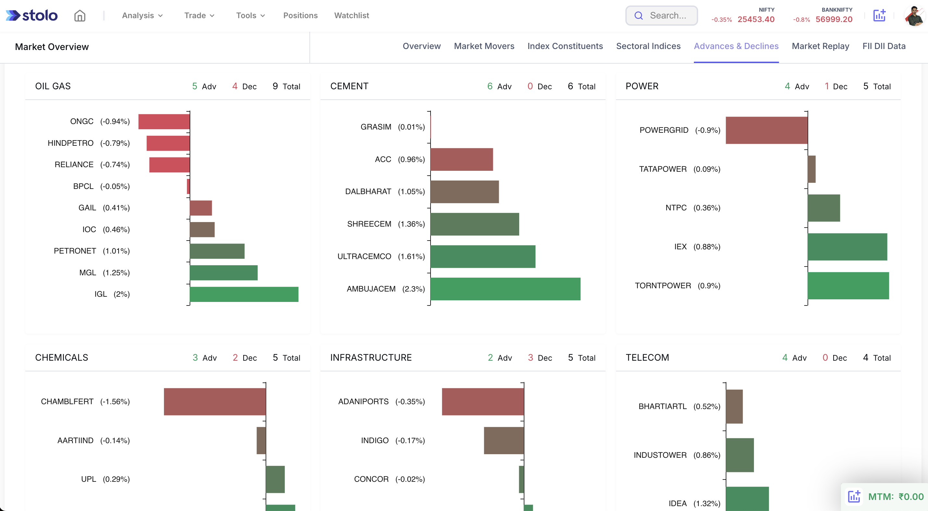Image resolution: width=928 pixels, height=511 pixels.
Task: Click the TORNTPOWER advance bar
Action: 848,286
